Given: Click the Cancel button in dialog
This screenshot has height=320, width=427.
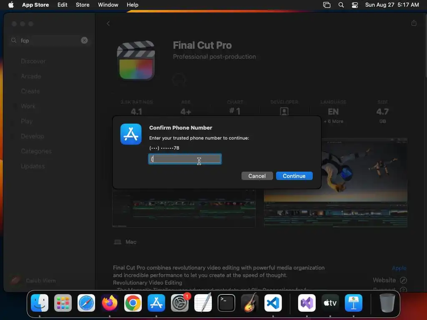Looking at the screenshot, I should click(x=257, y=176).
